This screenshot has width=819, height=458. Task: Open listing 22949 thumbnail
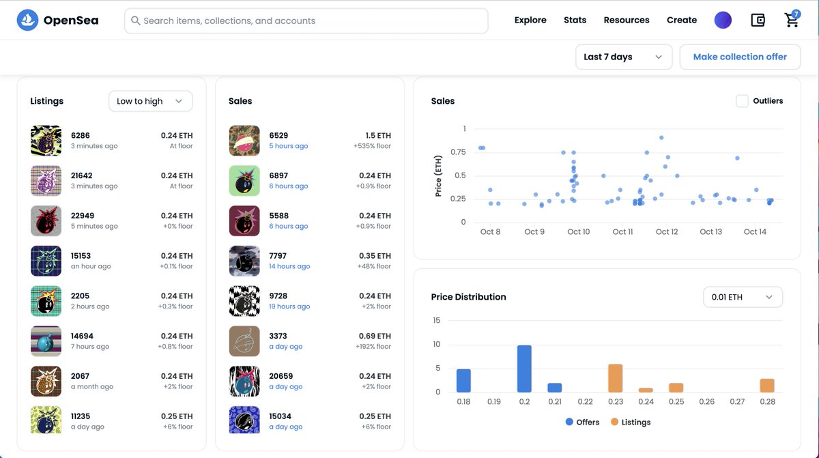46,221
